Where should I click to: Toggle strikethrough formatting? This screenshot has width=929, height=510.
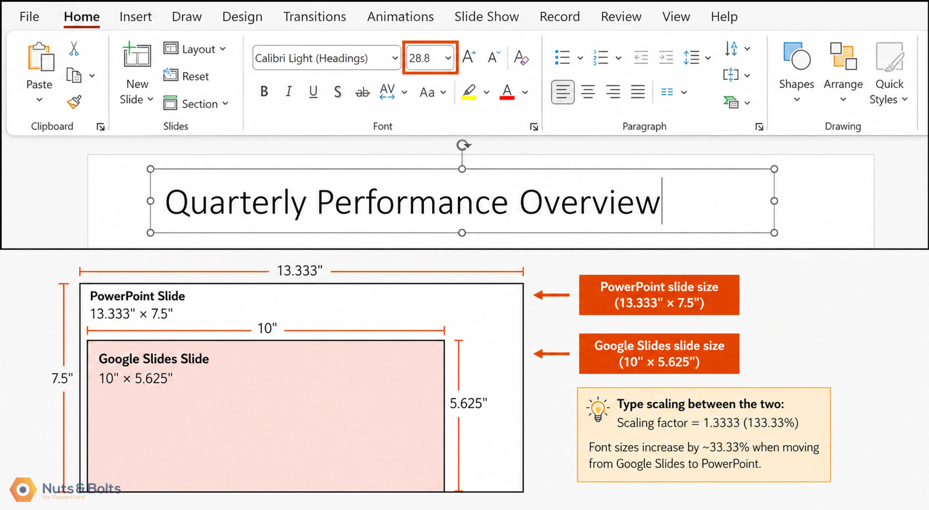[362, 92]
